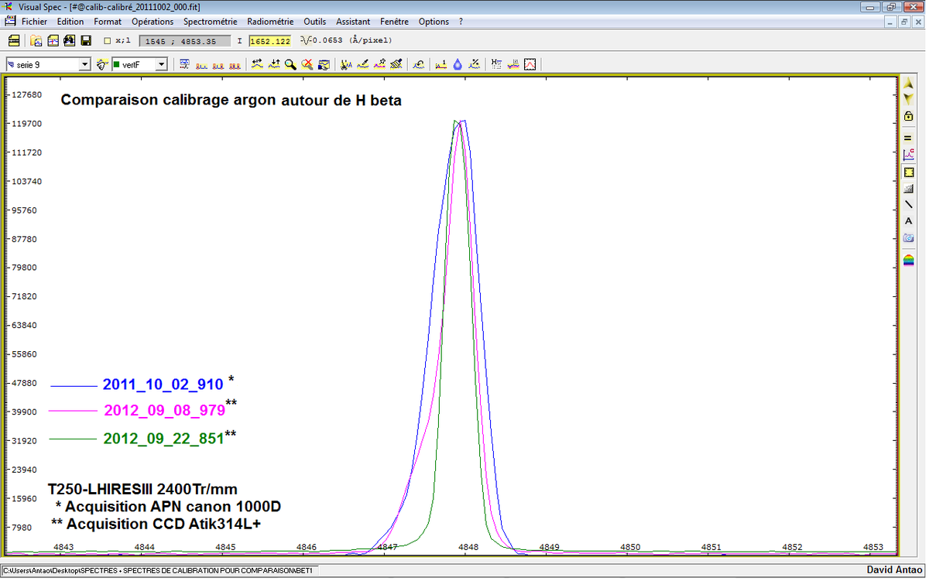
Task: Toggle the equals sign button in sidebar
Action: pyautogui.click(x=909, y=138)
